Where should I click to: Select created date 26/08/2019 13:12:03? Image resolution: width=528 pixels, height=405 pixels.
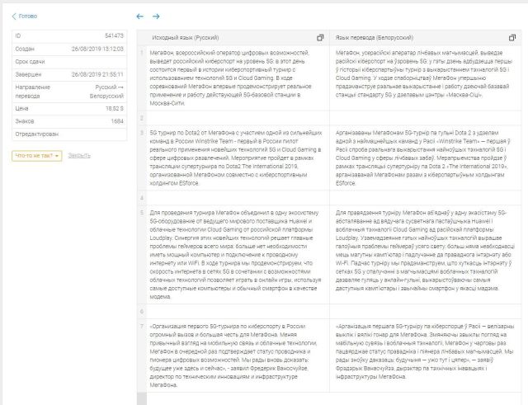(x=97, y=49)
